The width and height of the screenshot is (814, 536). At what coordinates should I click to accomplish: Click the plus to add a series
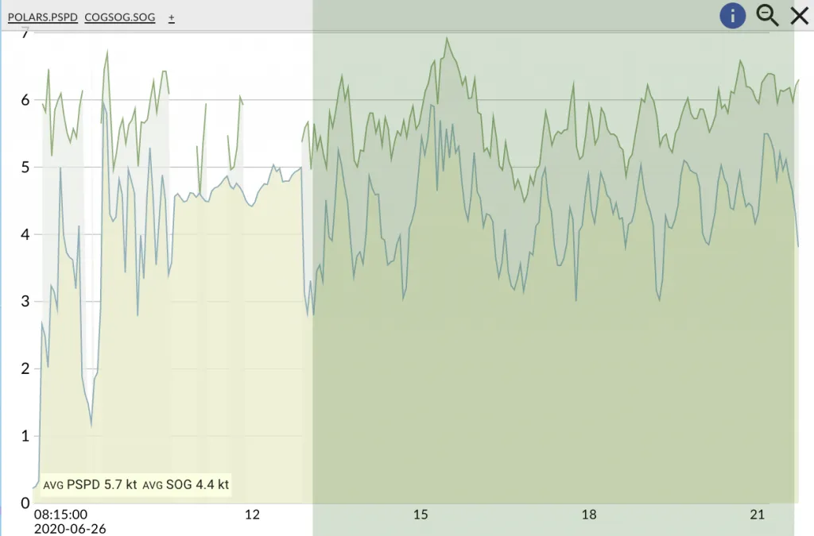tap(172, 17)
